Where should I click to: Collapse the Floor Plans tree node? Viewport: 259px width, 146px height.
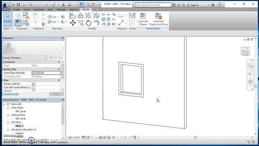pos(8,108)
